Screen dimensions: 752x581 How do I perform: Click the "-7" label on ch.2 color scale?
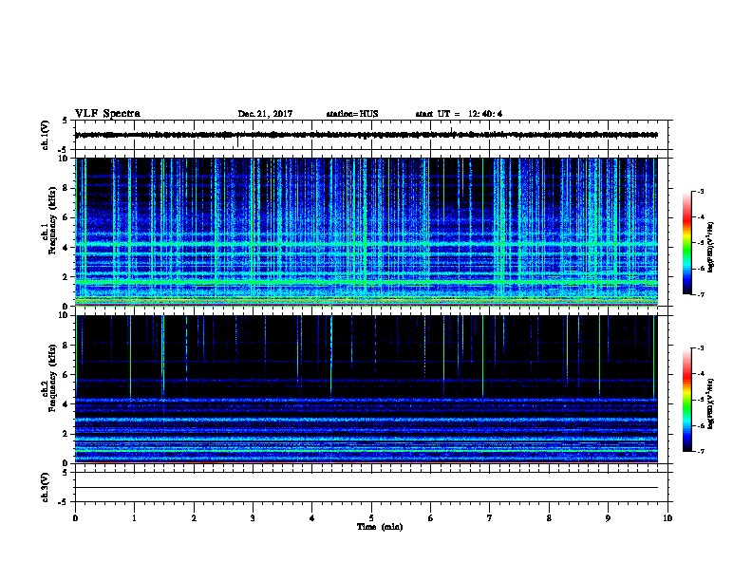coord(701,452)
